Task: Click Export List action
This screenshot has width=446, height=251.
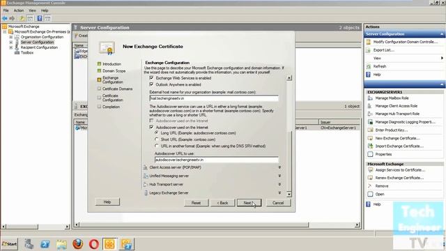Action: click(x=383, y=50)
